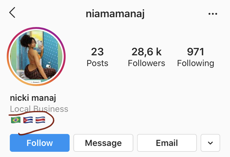Tap the Brazil flag emoji in bio

[15, 120]
